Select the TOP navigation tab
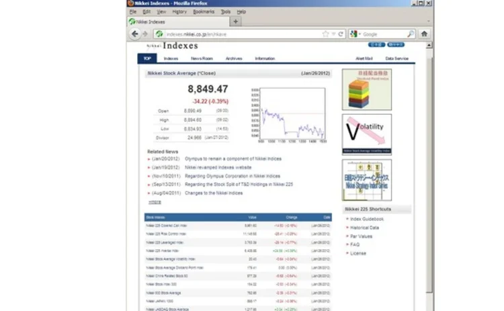504x311 pixels. click(x=147, y=58)
